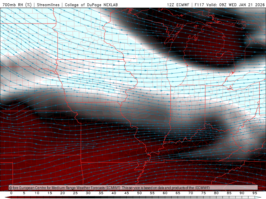Click the "35" label on the color scale

[x=101, y=193]
